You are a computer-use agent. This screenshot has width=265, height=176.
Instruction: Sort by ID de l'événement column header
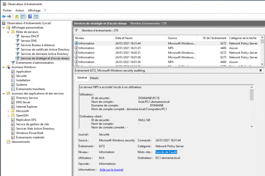[x=212, y=38]
